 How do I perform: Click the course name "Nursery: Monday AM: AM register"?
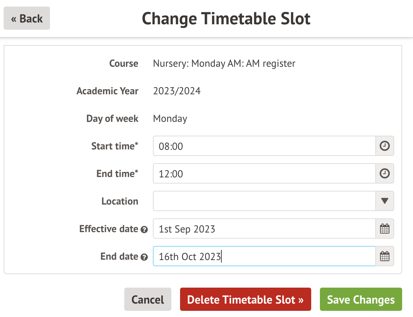click(224, 63)
